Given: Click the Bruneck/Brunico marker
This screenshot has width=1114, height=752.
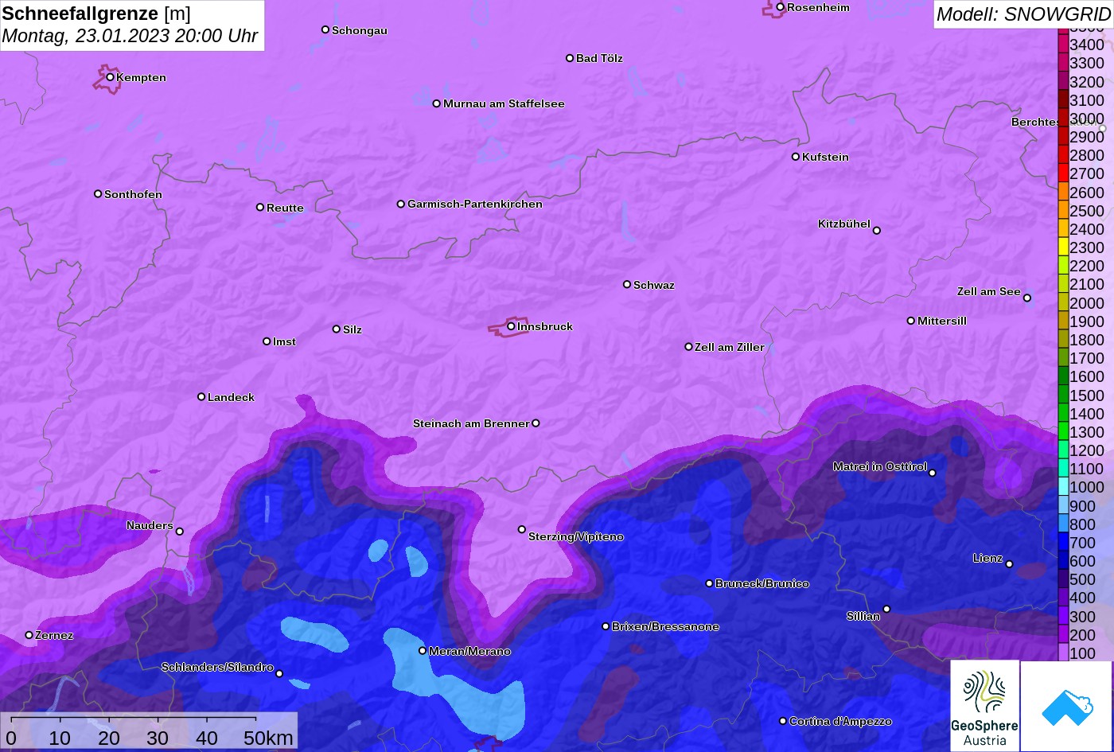Looking at the screenshot, I should (710, 583).
